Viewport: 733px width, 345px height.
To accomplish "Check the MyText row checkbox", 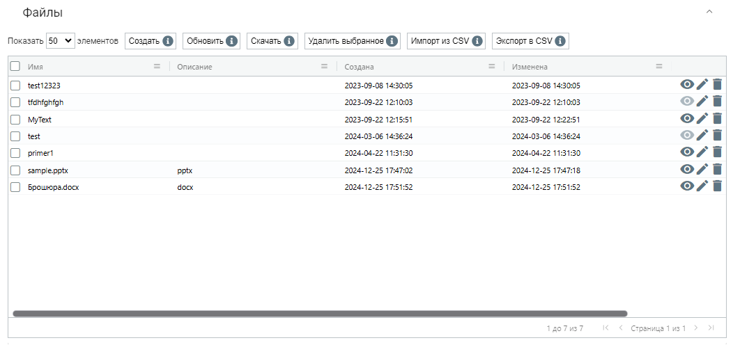I will click(x=15, y=120).
